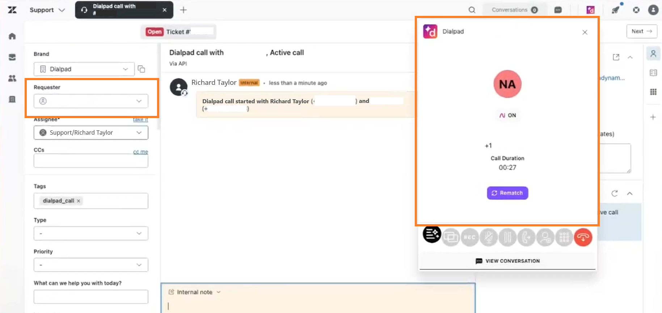Open the Customers list in the sidebar

click(x=12, y=78)
